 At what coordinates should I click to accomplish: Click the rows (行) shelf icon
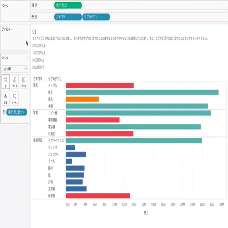[33, 17]
